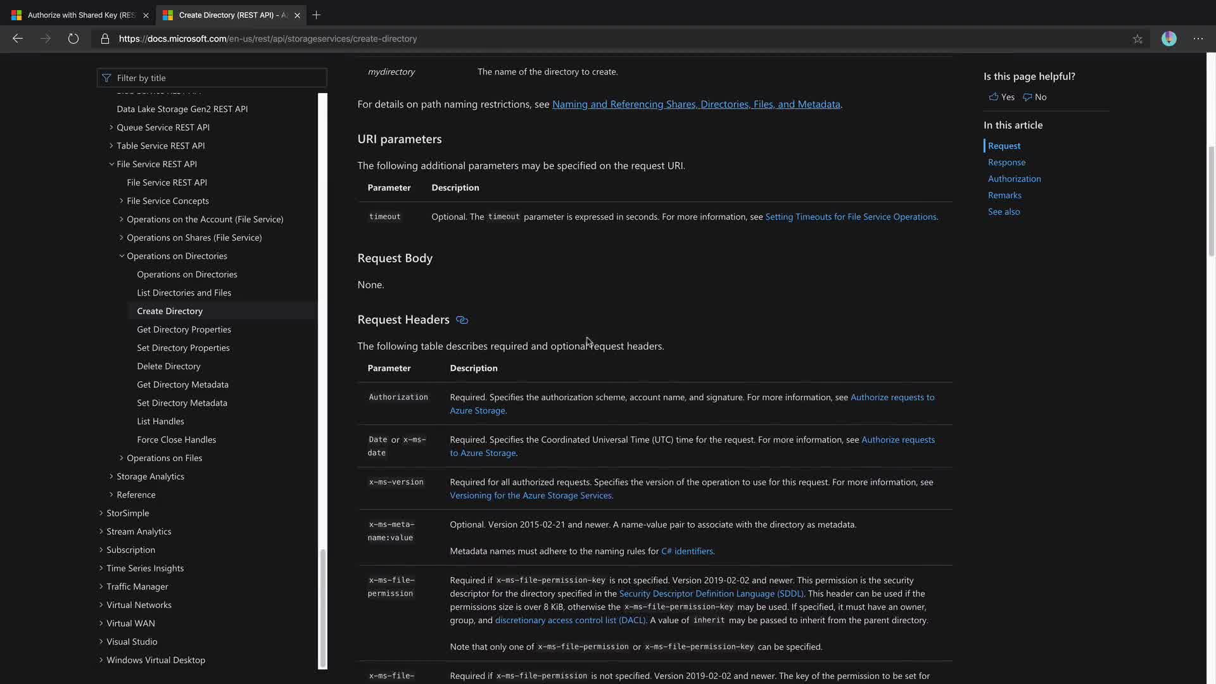
Task: Collapse the File Service REST API node
Action: [x=111, y=164]
